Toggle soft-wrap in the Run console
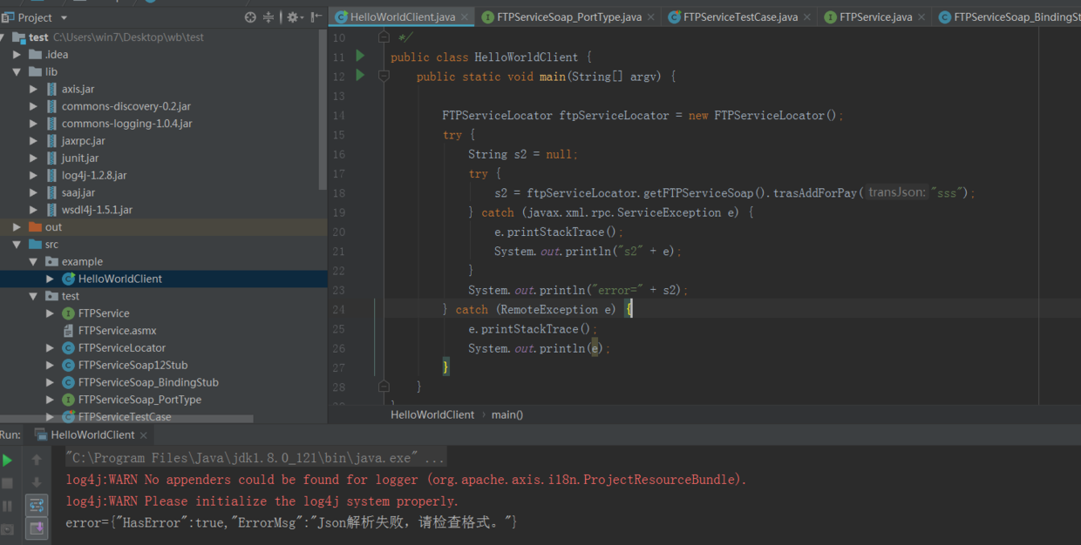This screenshot has width=1081, height=545. [x=37, y=505]
